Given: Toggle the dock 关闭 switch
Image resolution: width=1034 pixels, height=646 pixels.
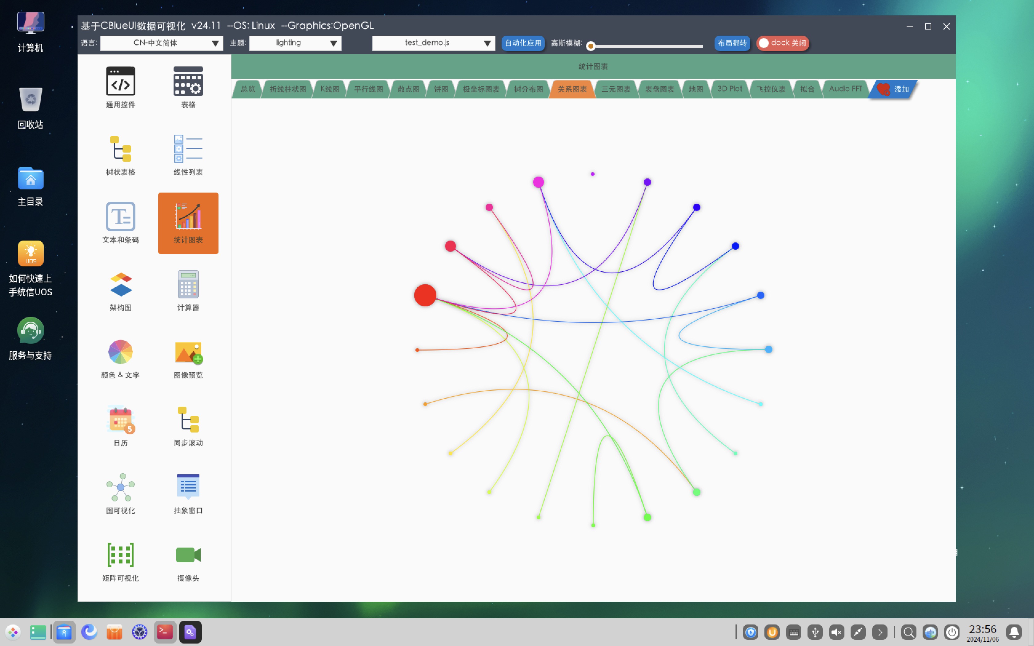Looking at the screenshot, I should click(x=782, y=43).
